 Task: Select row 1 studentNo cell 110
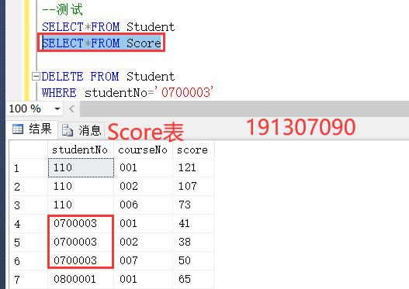(81, 167)
